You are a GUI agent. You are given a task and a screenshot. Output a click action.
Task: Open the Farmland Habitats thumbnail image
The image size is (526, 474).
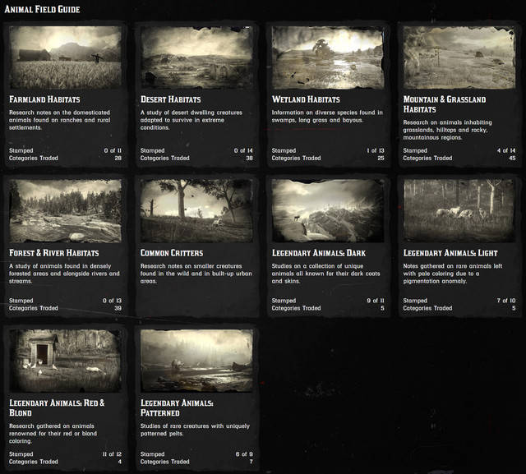[66, 58]
